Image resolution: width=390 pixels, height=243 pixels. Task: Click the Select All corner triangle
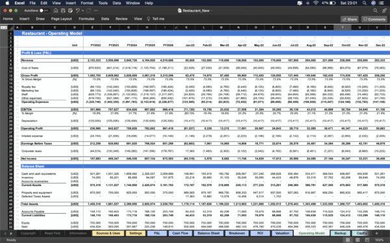point(10,27)
